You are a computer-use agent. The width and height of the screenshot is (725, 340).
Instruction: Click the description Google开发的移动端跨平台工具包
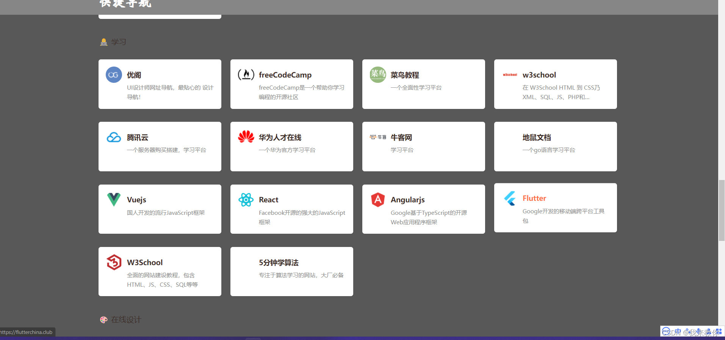[x=564, y=216]
